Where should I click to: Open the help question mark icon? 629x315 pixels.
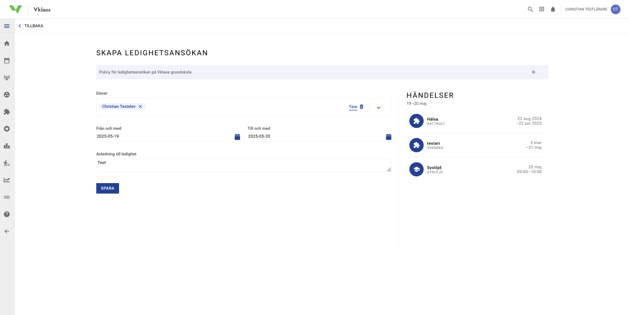pyautogui.click(x=7, y=214)
